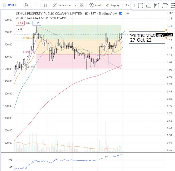Open the THB currency dropdown

[170, 13]
